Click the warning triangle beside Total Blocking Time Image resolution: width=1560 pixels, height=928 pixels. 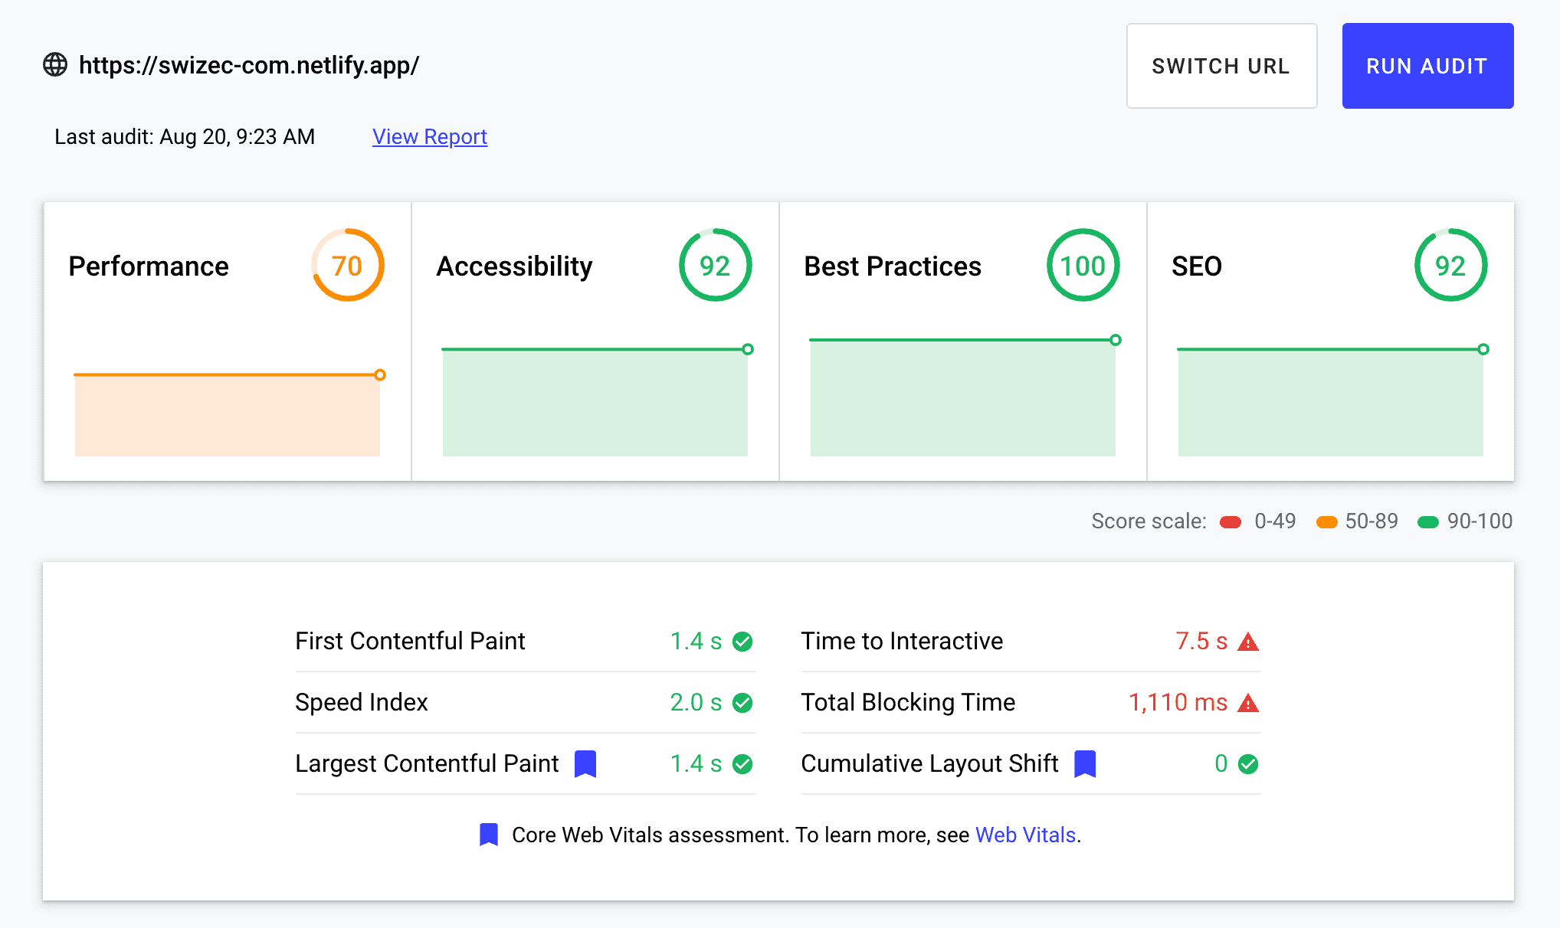(1248, 703)
